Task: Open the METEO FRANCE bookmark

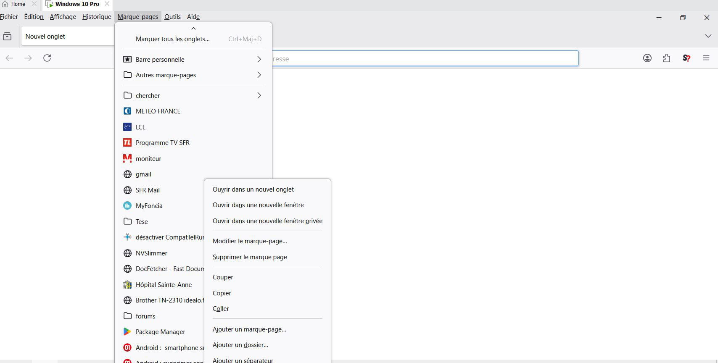Action: (158, 111)
